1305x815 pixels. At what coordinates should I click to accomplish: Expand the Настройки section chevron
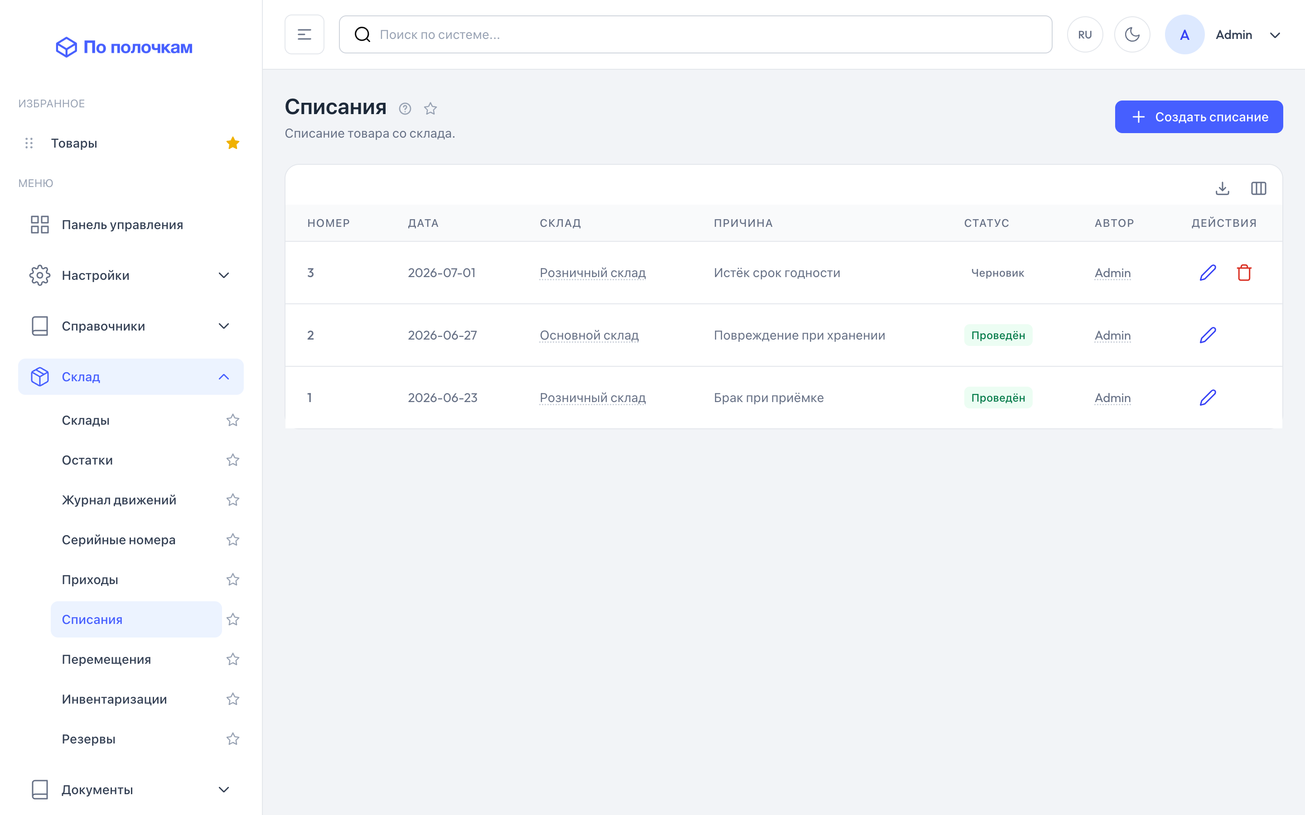224,275
